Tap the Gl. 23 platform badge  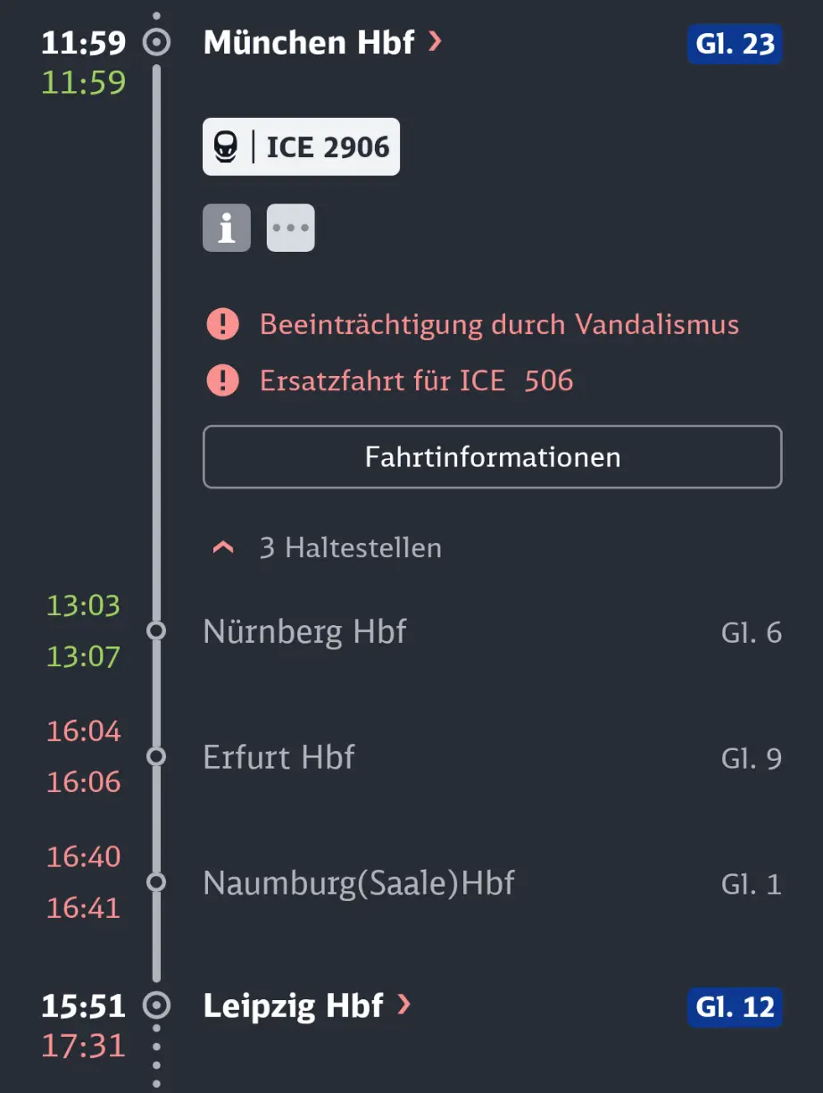pyautogui.click(x=735, y=44)
